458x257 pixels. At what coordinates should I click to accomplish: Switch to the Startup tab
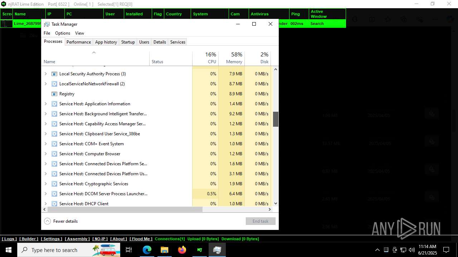click(128, 42)
